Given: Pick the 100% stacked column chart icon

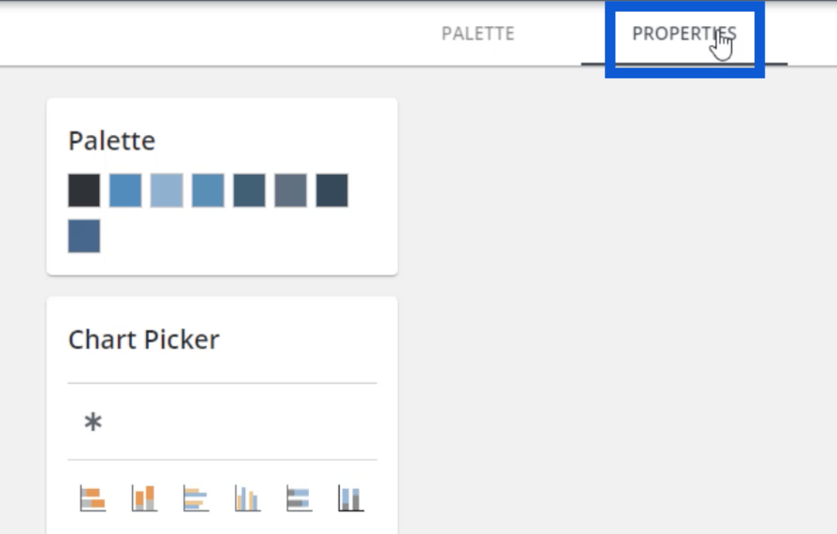Looking at the screenshot, I should click(350, 498).
